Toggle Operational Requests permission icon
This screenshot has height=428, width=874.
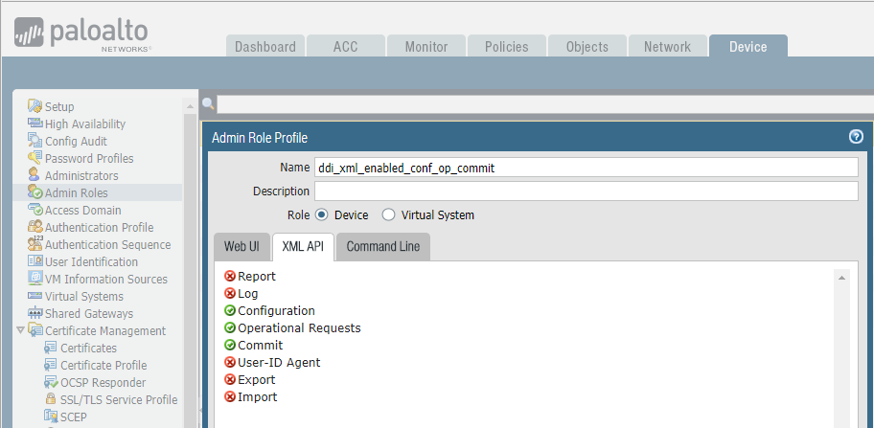[230, 328]
